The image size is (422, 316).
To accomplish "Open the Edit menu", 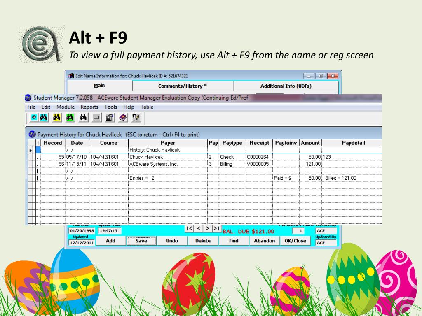I will (46, 107).
